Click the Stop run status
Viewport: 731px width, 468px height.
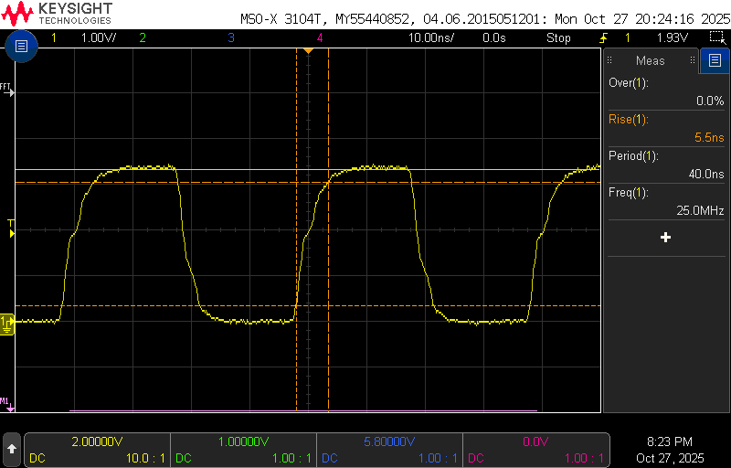coord(558,37)
